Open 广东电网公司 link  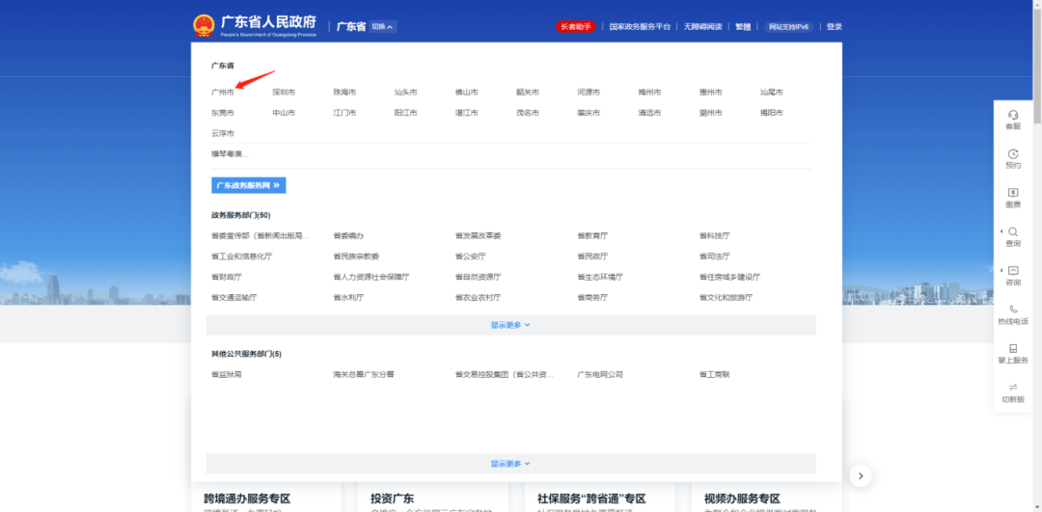tap(600, 374)
